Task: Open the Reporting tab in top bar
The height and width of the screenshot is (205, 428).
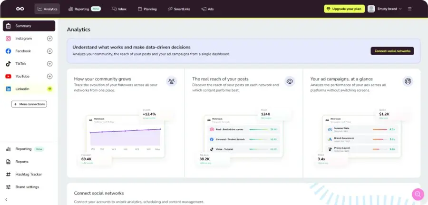Action: (x=84, y=9)
